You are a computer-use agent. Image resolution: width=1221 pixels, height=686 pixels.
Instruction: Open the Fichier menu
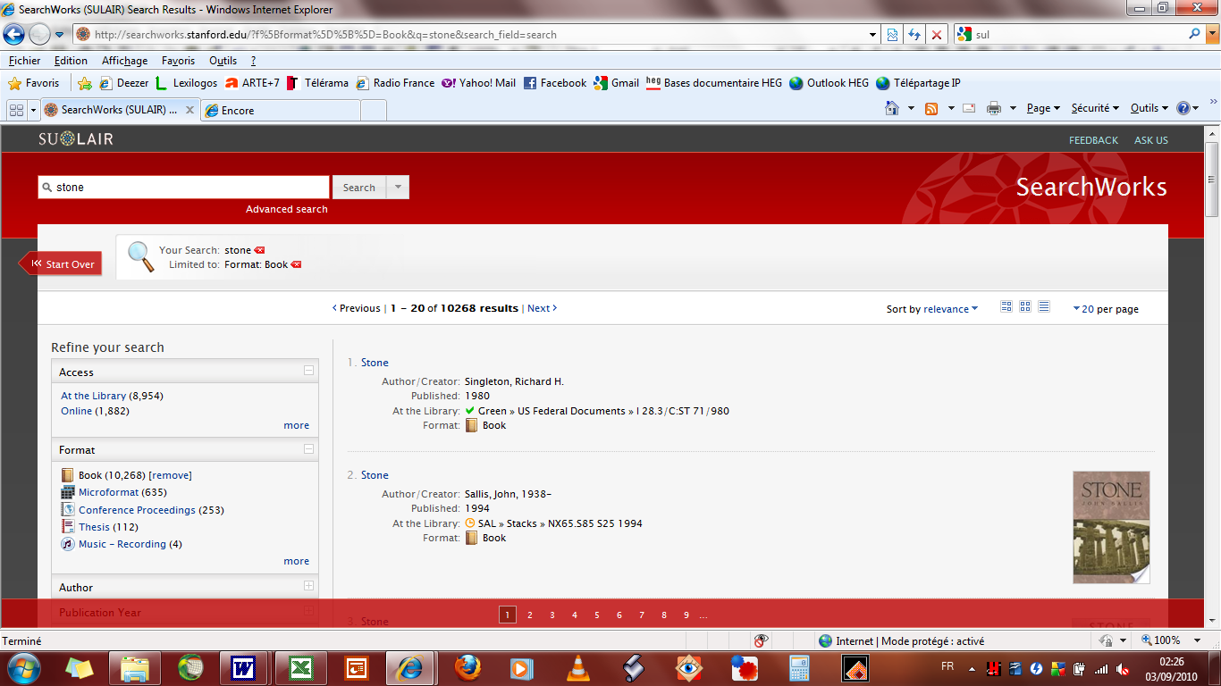25,61
